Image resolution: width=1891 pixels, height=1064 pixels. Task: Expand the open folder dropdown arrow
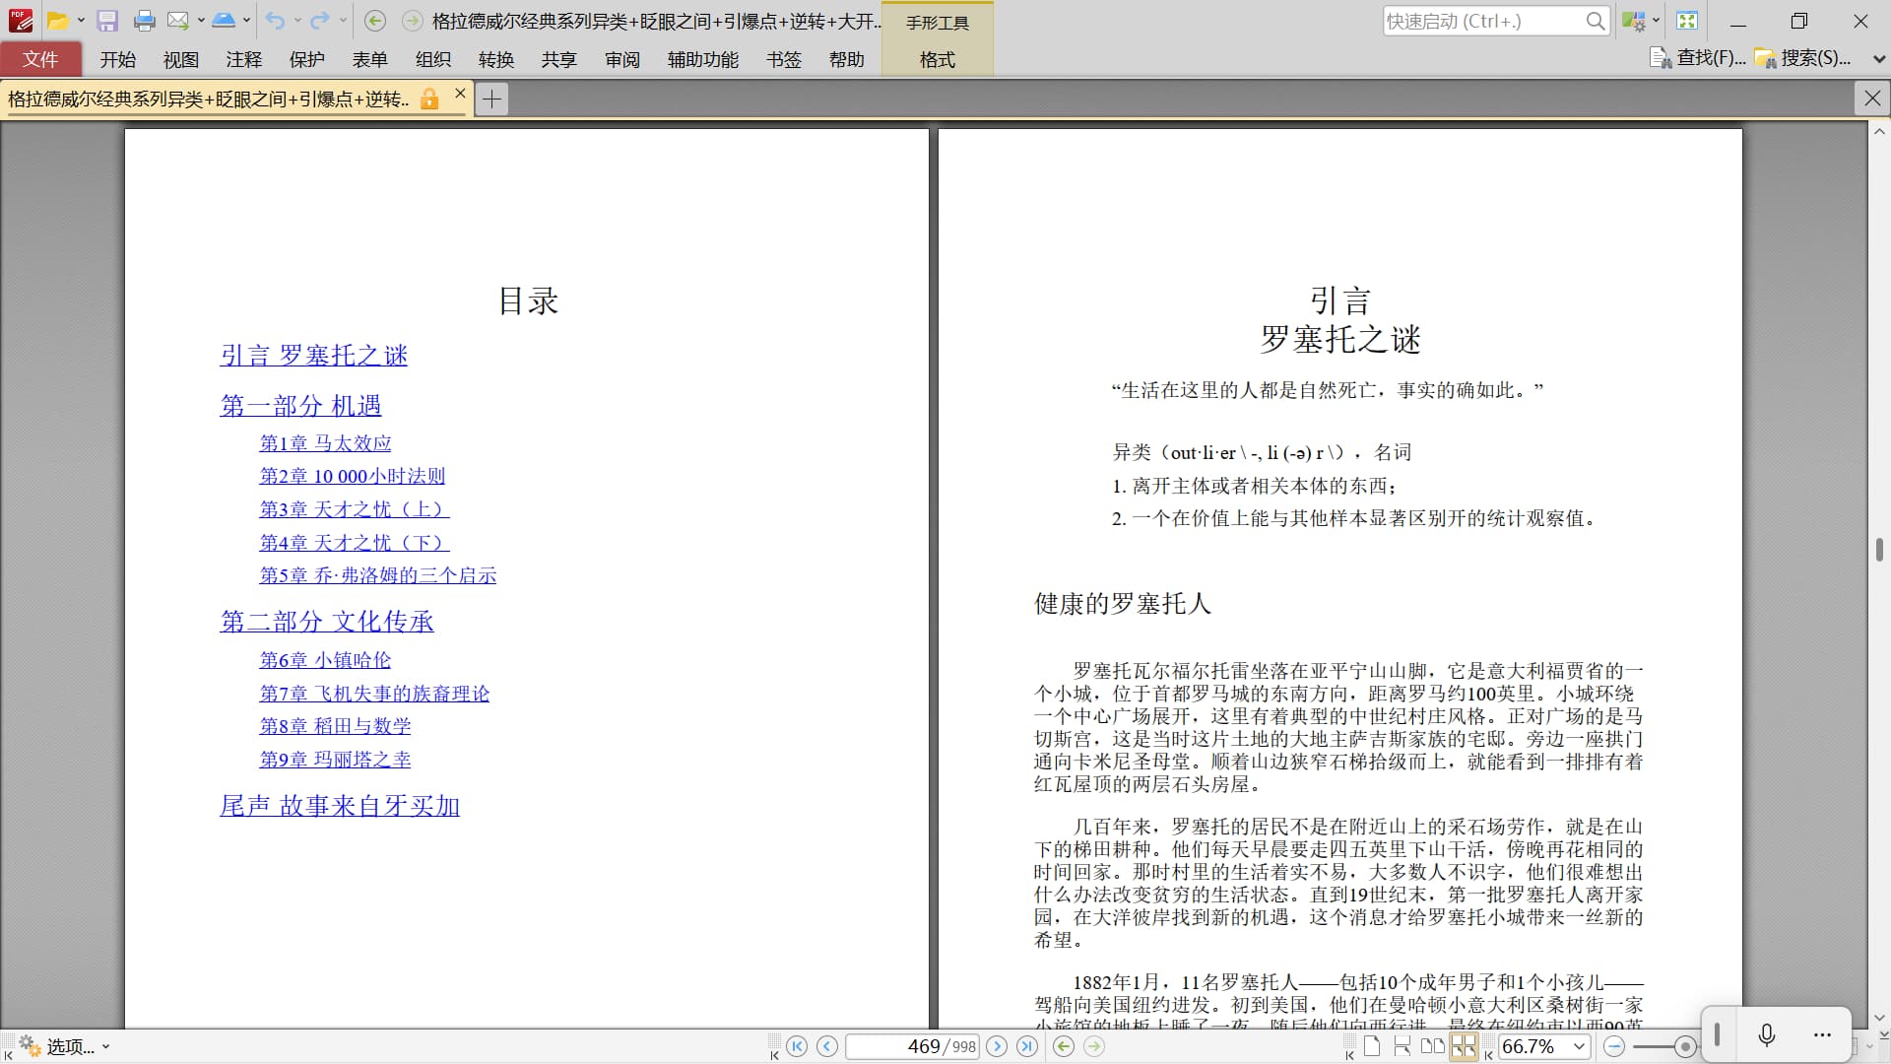[x=81, y=21]
